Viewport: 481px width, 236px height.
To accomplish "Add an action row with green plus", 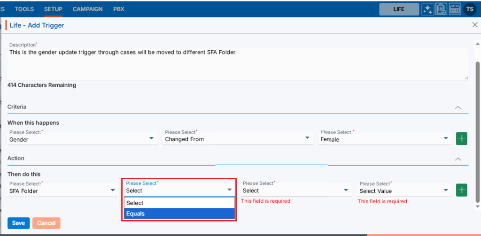I will [x=462, y=190].
